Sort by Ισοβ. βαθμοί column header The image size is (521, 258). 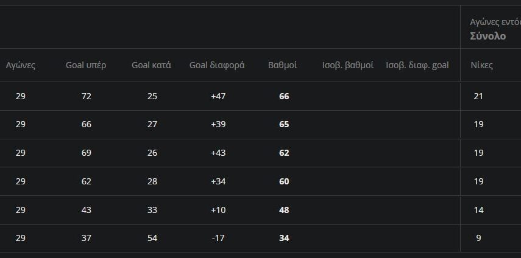347,65
